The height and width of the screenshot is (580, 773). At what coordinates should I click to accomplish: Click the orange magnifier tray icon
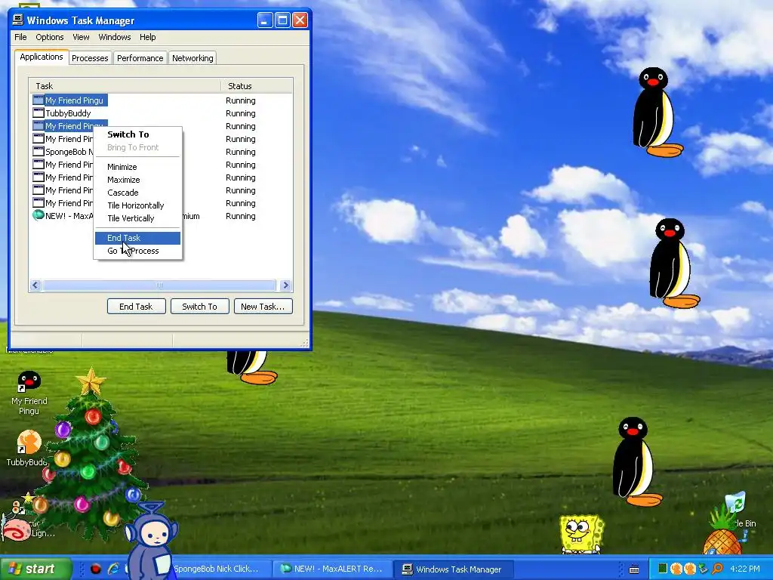(717, 569)
